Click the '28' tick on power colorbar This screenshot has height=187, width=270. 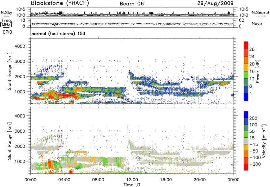(x=252, y=49)
